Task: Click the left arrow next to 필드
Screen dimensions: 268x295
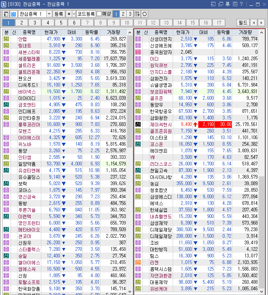Action: [x=254, y=23]
